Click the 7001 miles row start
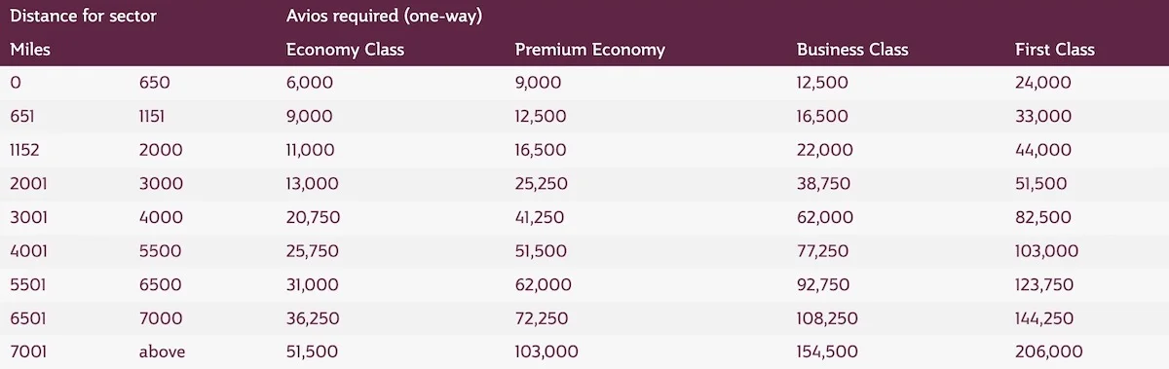Viewport: 1169px width, 369px height. pyautogui.click(x=27, y=352)
